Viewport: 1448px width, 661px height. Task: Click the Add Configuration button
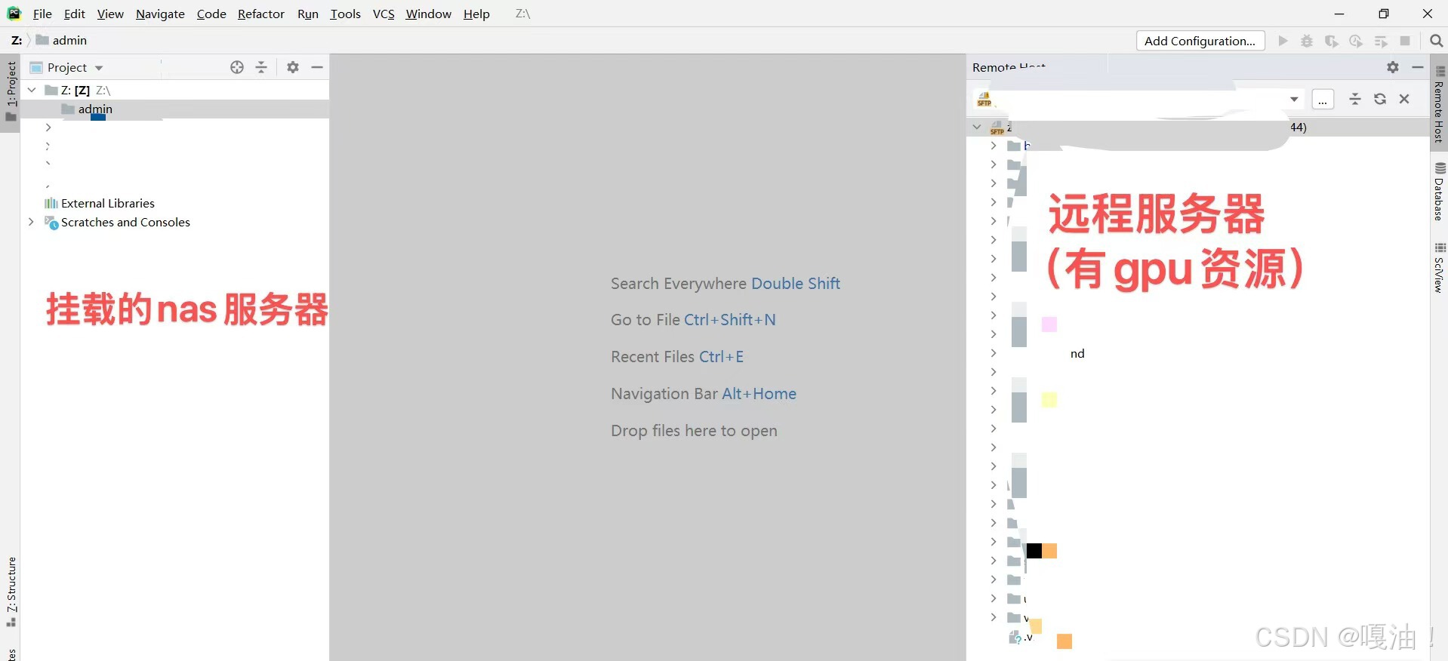point(1200,41)
